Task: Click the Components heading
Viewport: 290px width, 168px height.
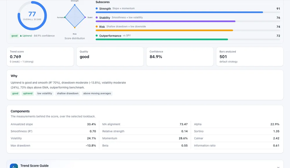Action: [20, 111]
